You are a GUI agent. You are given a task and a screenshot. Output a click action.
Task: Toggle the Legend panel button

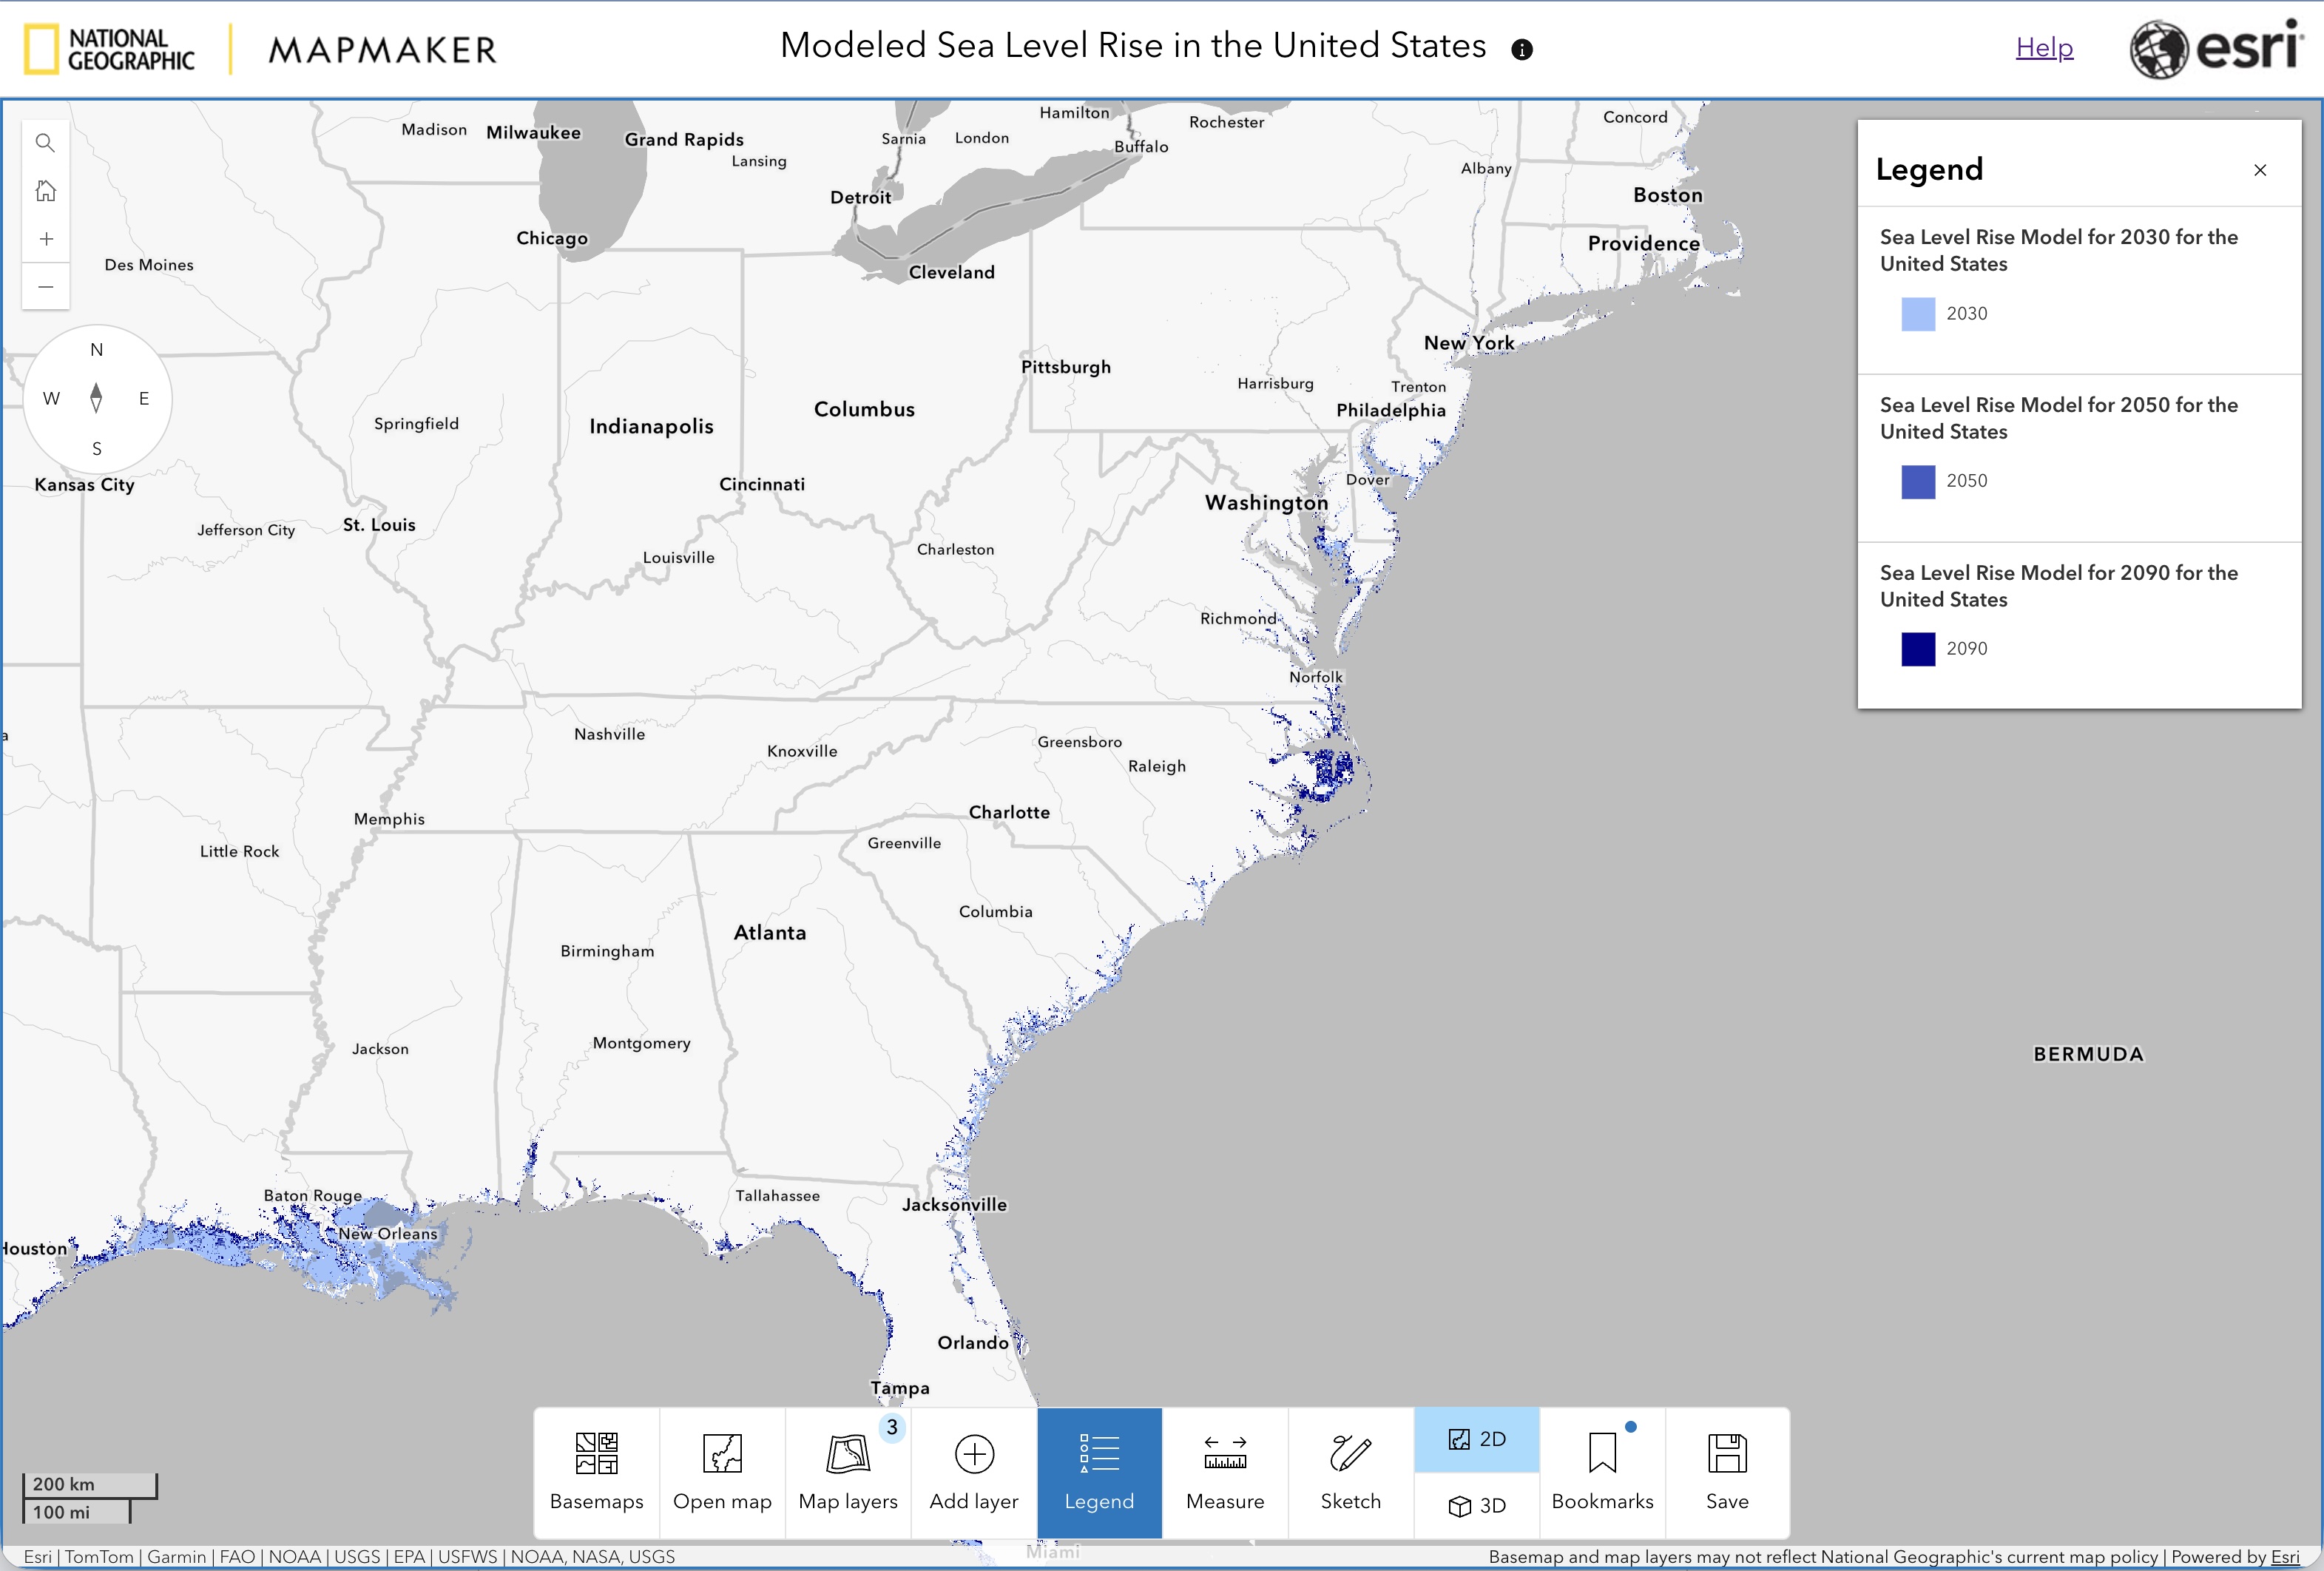(1099, 1472)
